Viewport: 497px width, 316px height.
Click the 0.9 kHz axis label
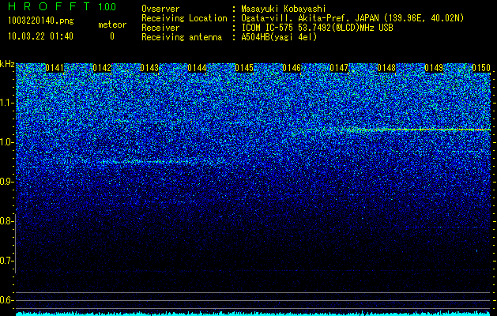[6, 182]
